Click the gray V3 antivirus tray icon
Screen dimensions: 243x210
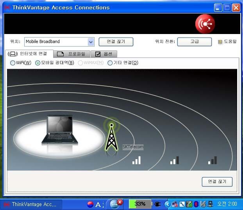pos(203,204)
